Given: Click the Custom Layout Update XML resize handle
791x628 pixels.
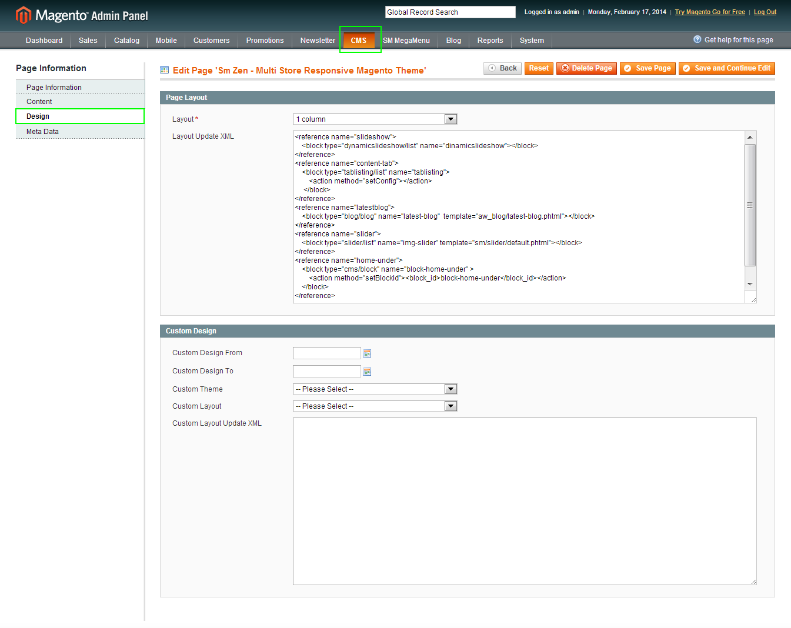Looking at the screenshot, I should point(753,582).
